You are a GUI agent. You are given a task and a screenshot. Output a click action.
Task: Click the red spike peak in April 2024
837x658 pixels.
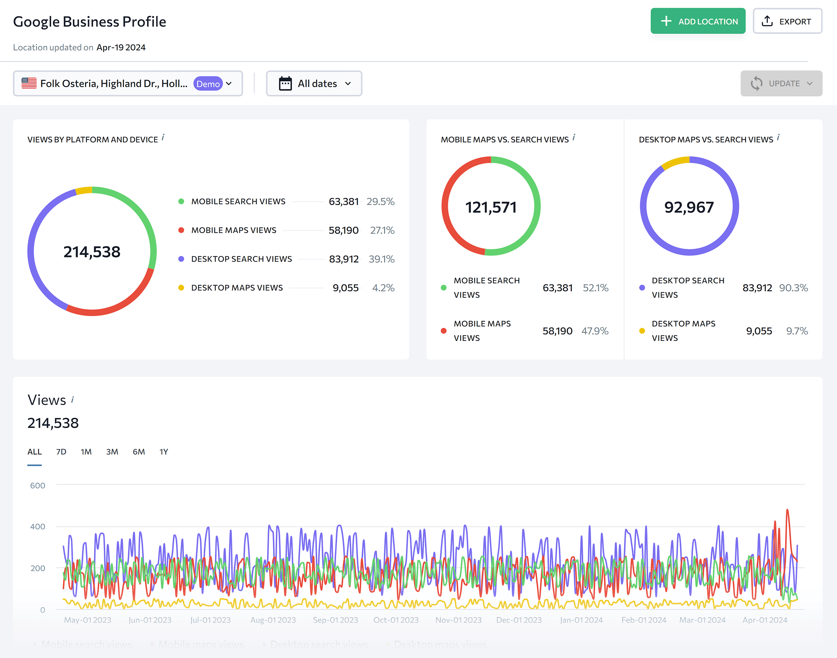point(787,510)
